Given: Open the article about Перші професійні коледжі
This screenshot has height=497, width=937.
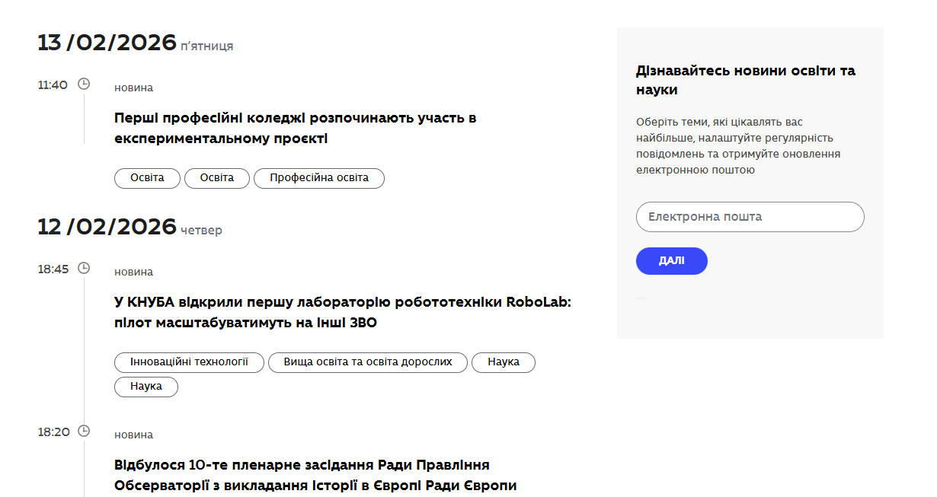Looking at the screenshot, I should point(296,129).
